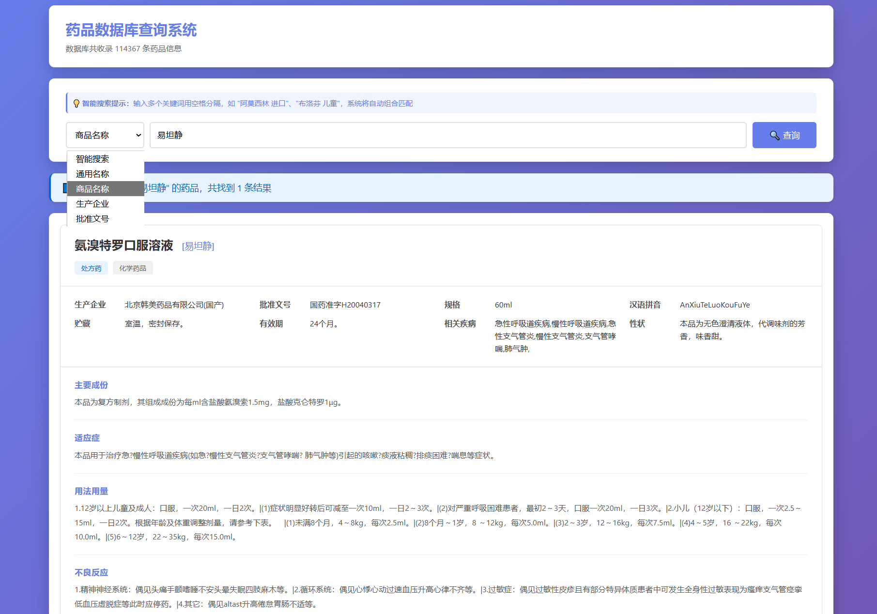The width and height of the screenshot is (877, 614).
Task: Click the 不良反应 section heading
Action: click(x=91, y=572)
